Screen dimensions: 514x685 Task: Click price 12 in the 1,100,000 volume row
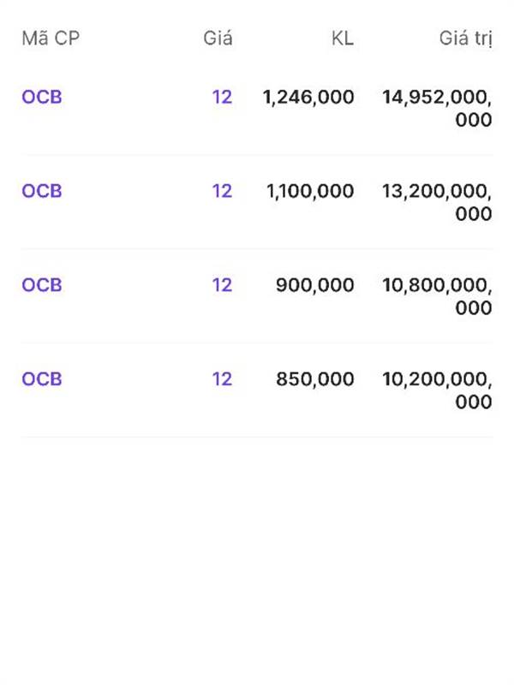click(222, 191)
